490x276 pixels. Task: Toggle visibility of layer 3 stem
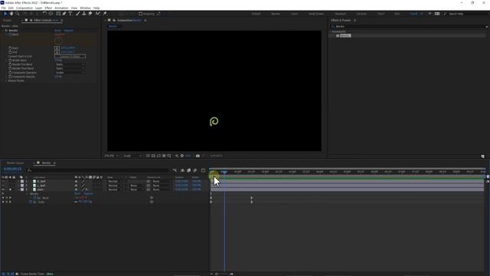[x=3, y=189]
